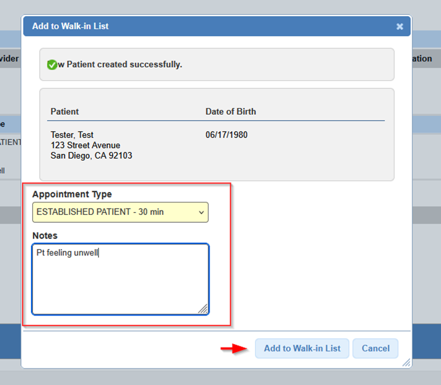Select the Patient column header

pyautogui.click(x=65, y=112)
